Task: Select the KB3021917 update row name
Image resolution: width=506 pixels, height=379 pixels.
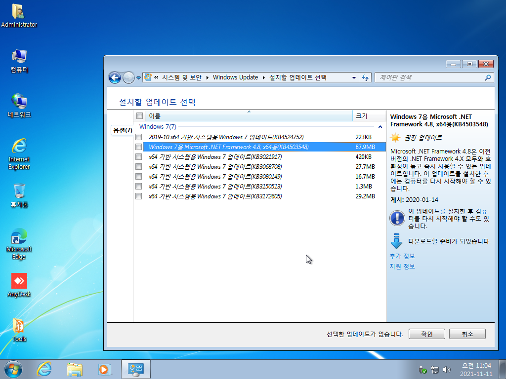Action: coord(215,157)
